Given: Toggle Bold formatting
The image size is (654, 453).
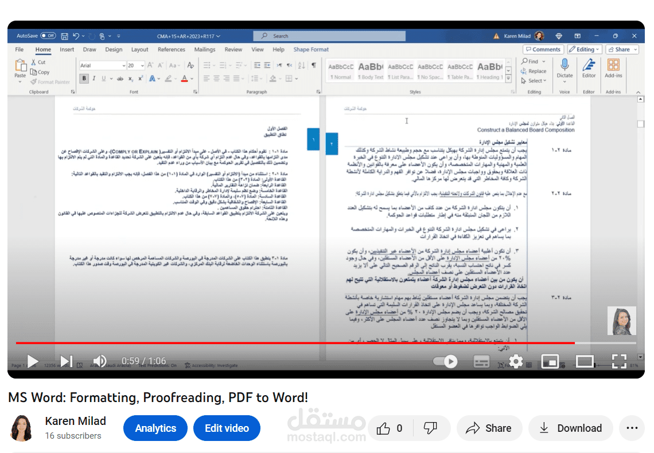Looking at the screenshot, I should [x=84, y=78].
